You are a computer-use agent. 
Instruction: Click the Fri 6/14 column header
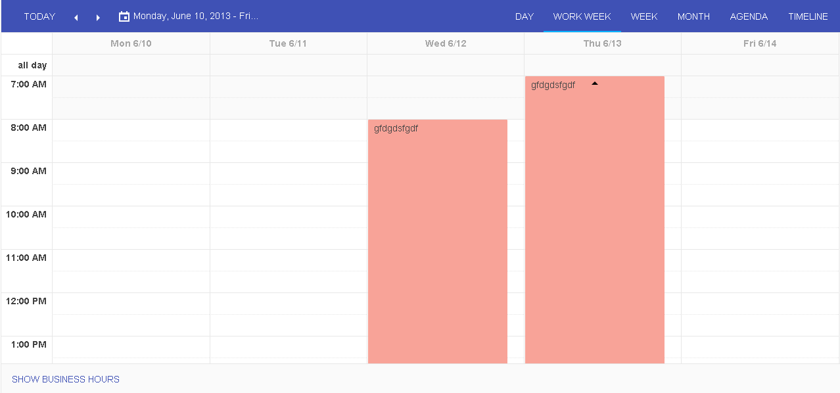pos(760,43)
